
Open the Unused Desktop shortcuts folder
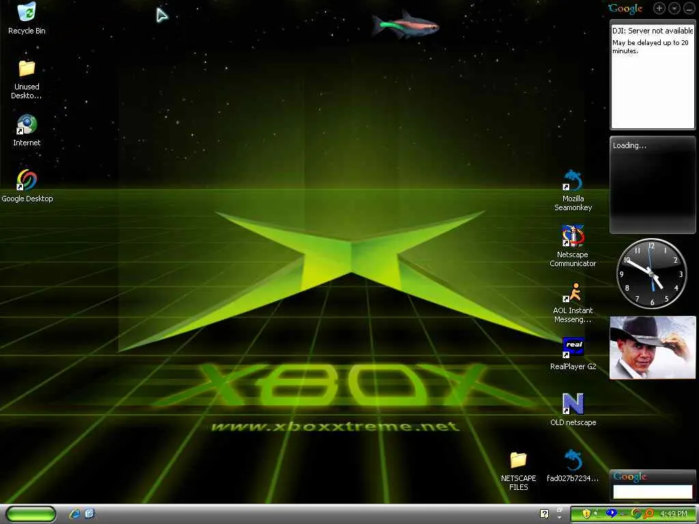pyautogui.click(x=27, y=79)
